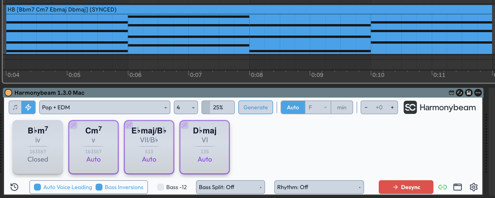
Task: Click the 0:05 timeline marker
Action: pyautogui.click(x=74, y=75)
